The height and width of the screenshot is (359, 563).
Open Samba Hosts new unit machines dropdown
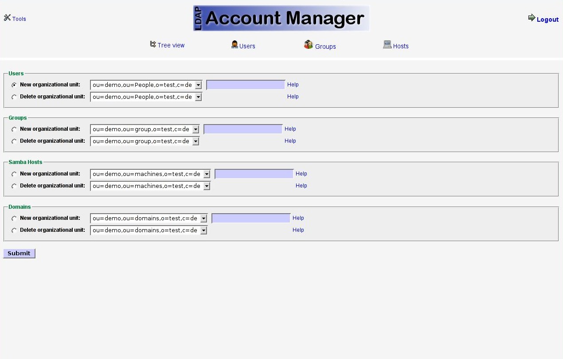pos(150,174)
